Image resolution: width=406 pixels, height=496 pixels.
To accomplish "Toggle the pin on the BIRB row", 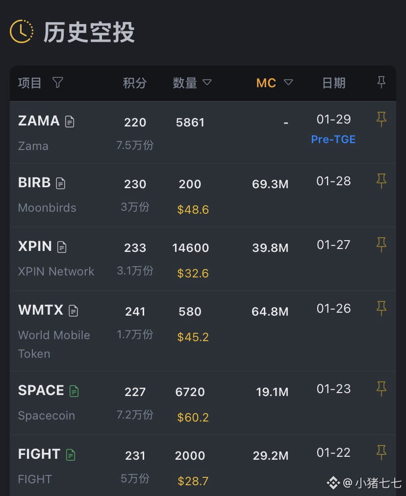I will [x=381, y=181].
